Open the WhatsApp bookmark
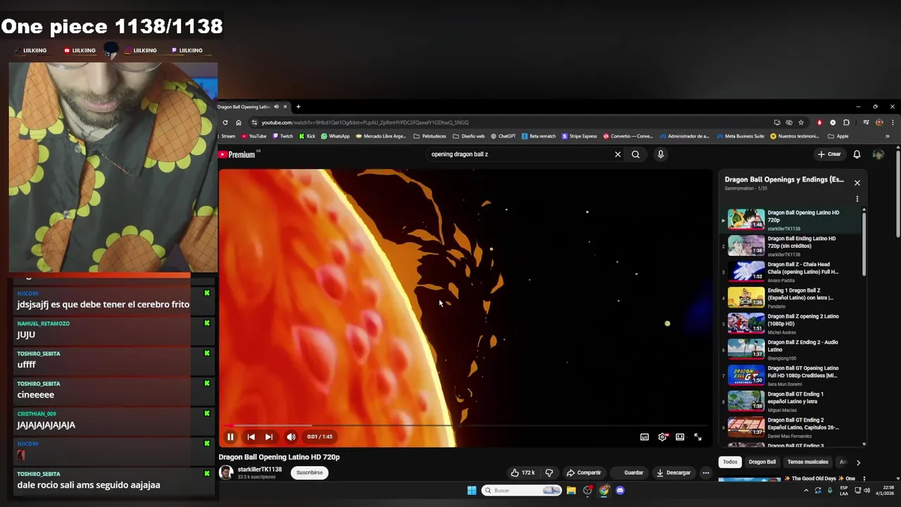The height and width of the screenshot is (507, 901). (335, 136)
